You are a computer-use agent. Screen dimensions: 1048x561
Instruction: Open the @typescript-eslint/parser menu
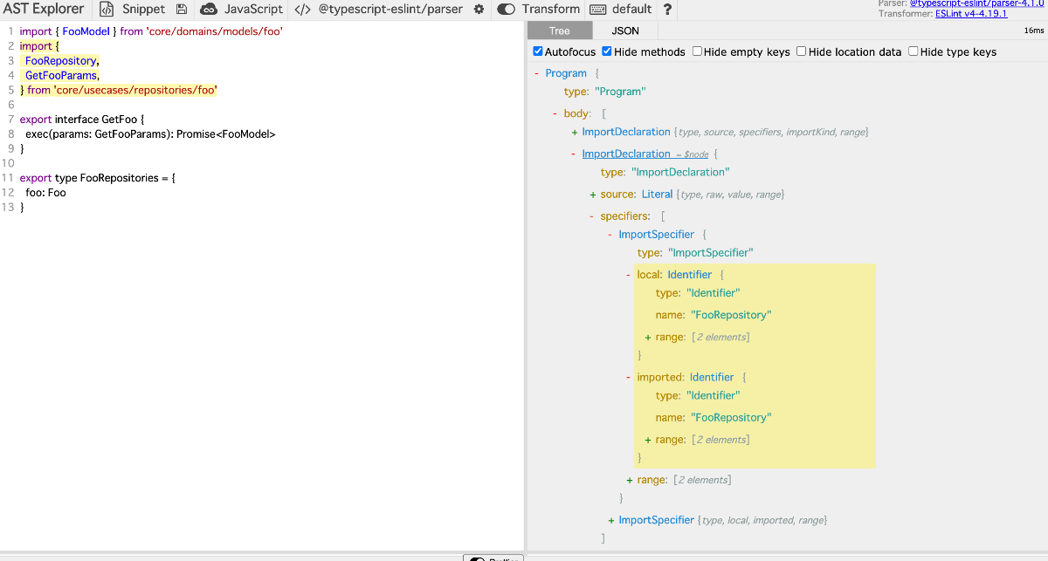pos(391,10)
